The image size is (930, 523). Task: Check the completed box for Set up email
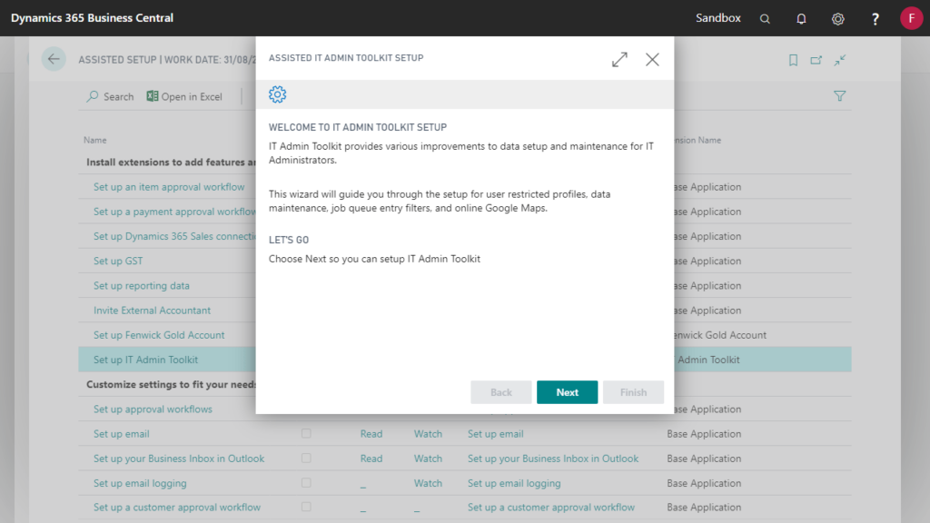306,434
